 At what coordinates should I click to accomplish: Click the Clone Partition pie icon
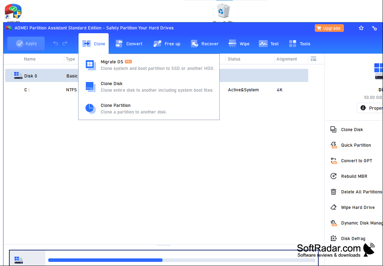91,109
